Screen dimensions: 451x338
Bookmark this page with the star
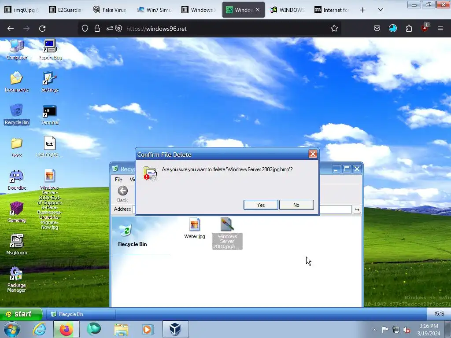click(x=334, y=29)
